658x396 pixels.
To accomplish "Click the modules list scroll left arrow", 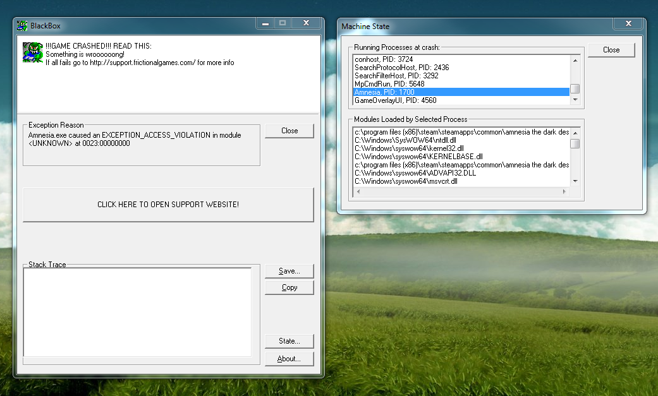I will pos(358,192).
